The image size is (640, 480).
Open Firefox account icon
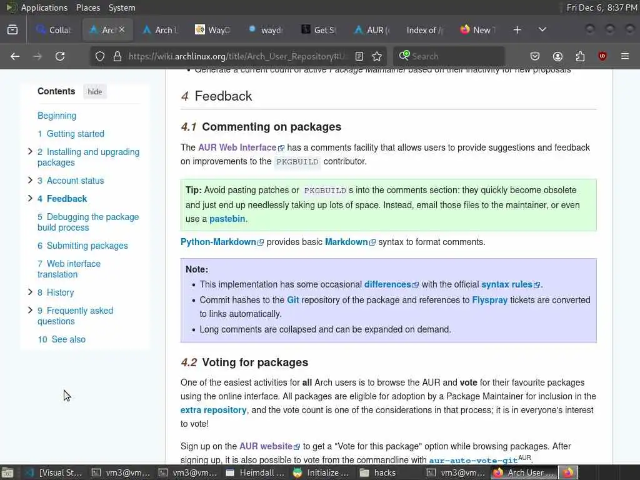557,56
